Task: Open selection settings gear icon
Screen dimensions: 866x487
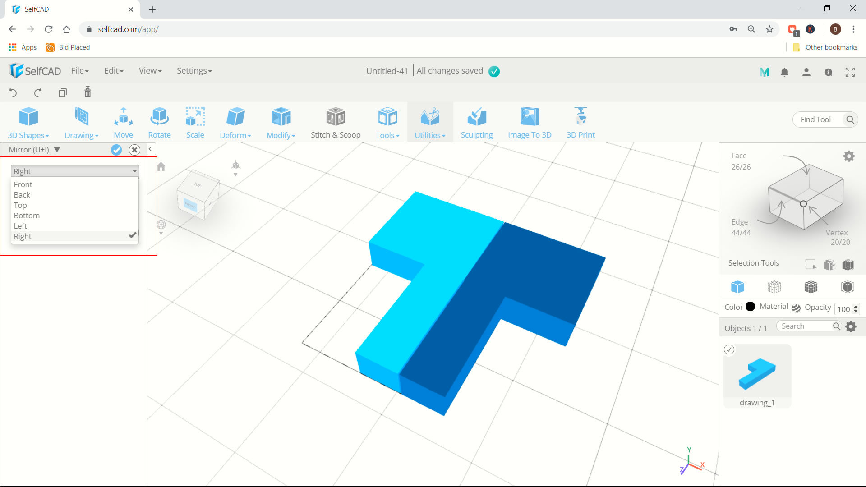Action: click(849, 156)
